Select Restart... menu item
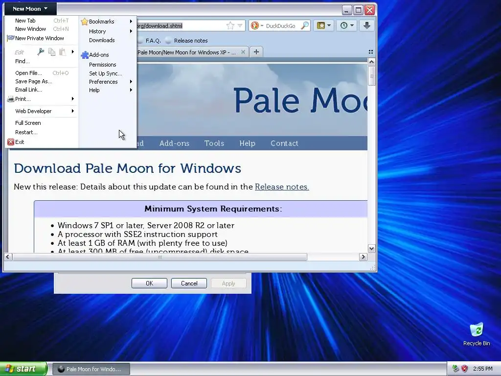This screenshot has height=376, width=501. (41, 132)
